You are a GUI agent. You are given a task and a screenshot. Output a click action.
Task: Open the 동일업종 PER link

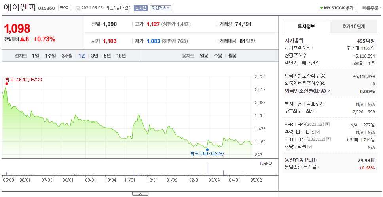click(300, 160)
